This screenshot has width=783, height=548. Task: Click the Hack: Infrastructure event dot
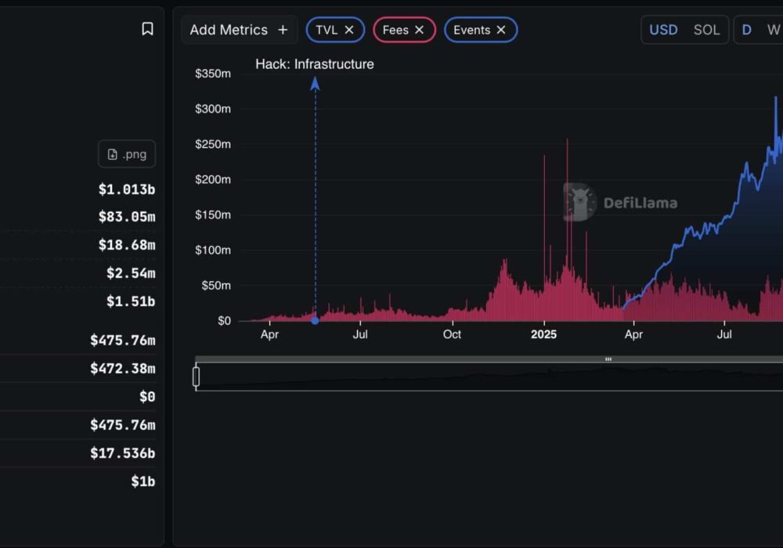point(315,320)
